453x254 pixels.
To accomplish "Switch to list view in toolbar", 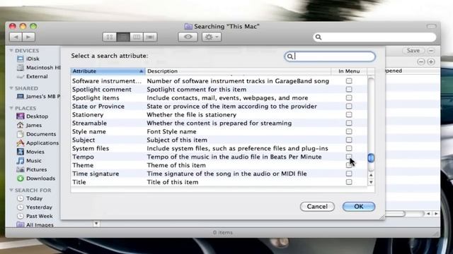I will (x=123, y=37).
